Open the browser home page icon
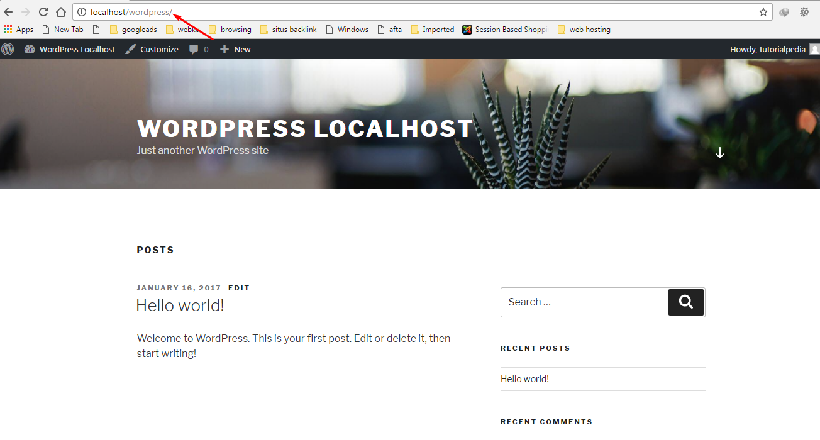This screenshot has height=440, width=820. coord(61,12)
